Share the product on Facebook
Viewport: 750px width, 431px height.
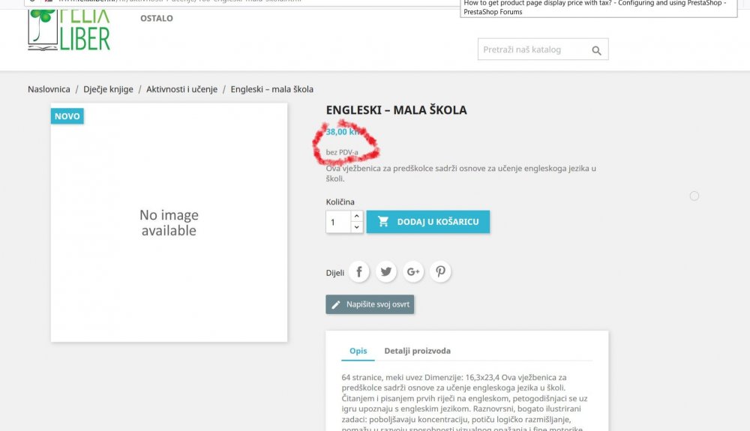coord(358,272)
